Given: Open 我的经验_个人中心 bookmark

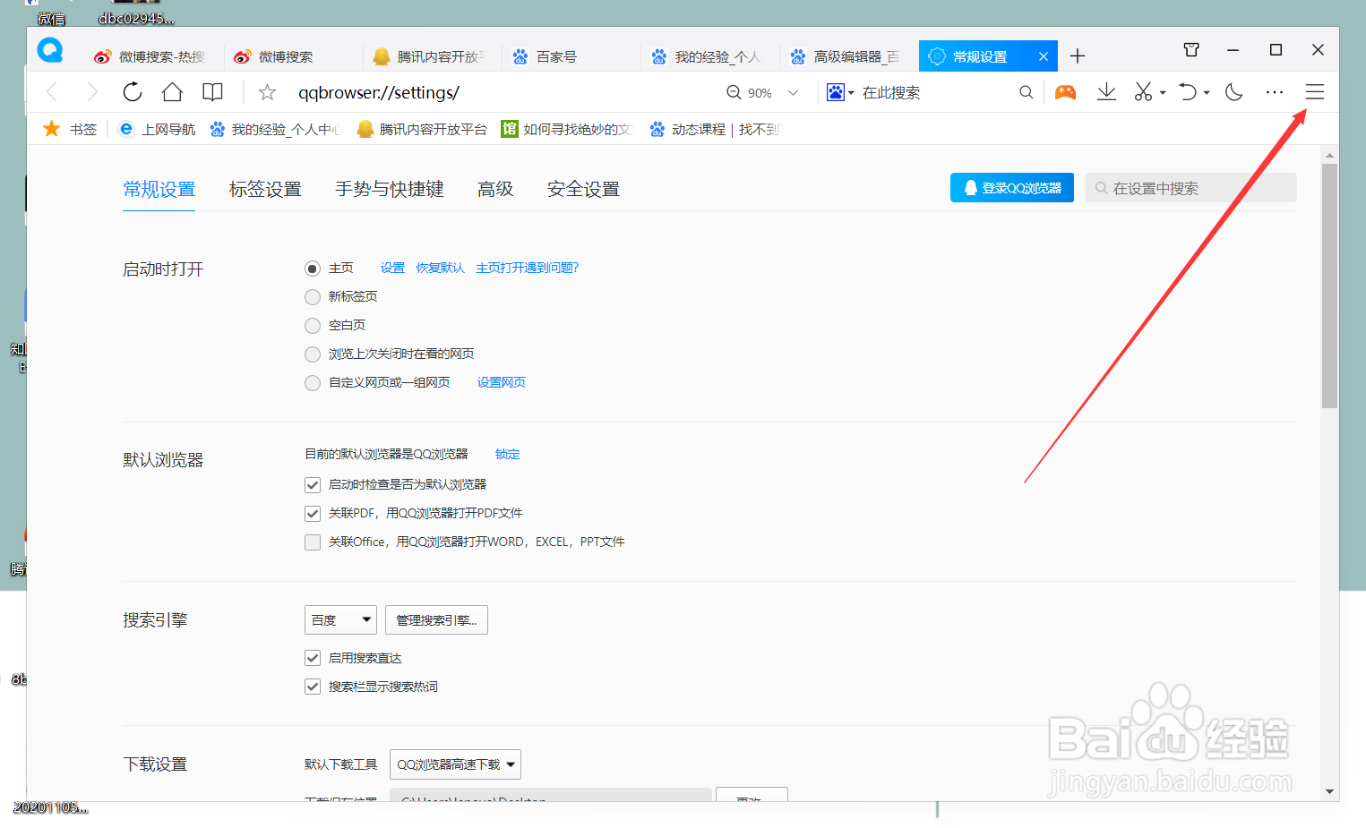Looking at the screenshot, I should pyautogui.click(x=274, y=129).
